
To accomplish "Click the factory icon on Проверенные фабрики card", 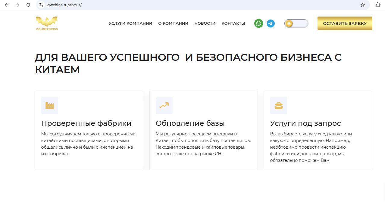I will click(49, 106).
